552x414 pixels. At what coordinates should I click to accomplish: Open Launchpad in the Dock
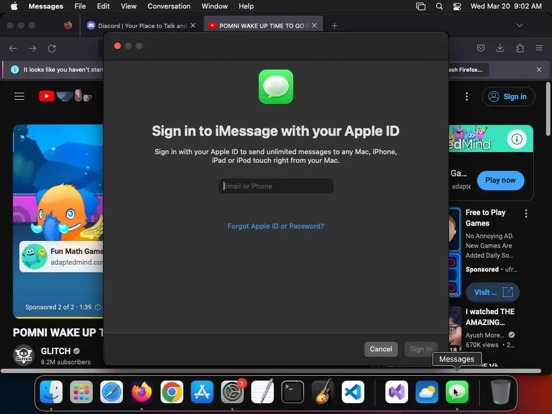pos(81,391)
